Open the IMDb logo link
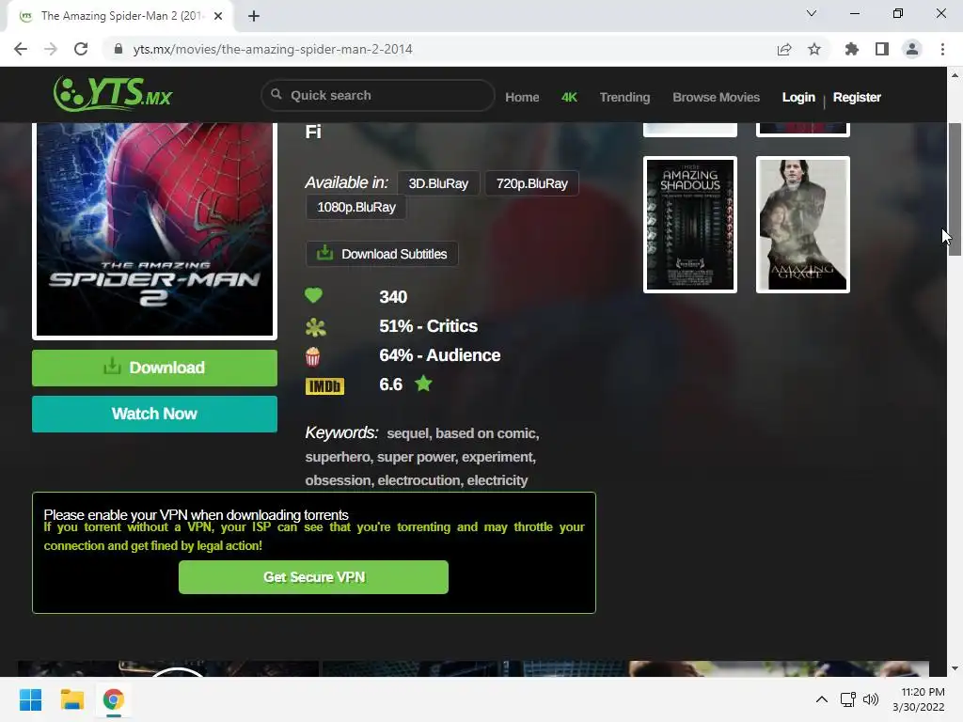Screen dimensions: 963x722 324,386
